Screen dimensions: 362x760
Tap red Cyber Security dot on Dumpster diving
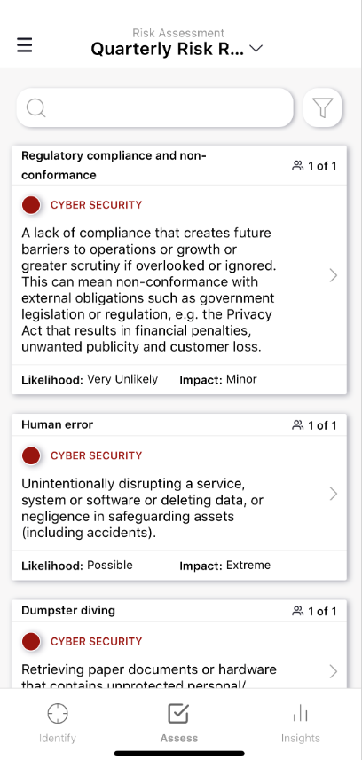click(31, 641)
